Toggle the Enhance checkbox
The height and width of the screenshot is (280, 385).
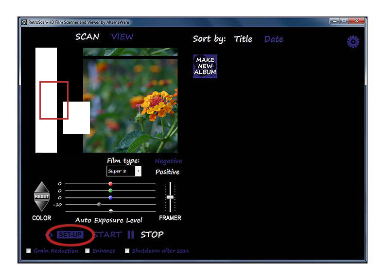tap(87, 251)
